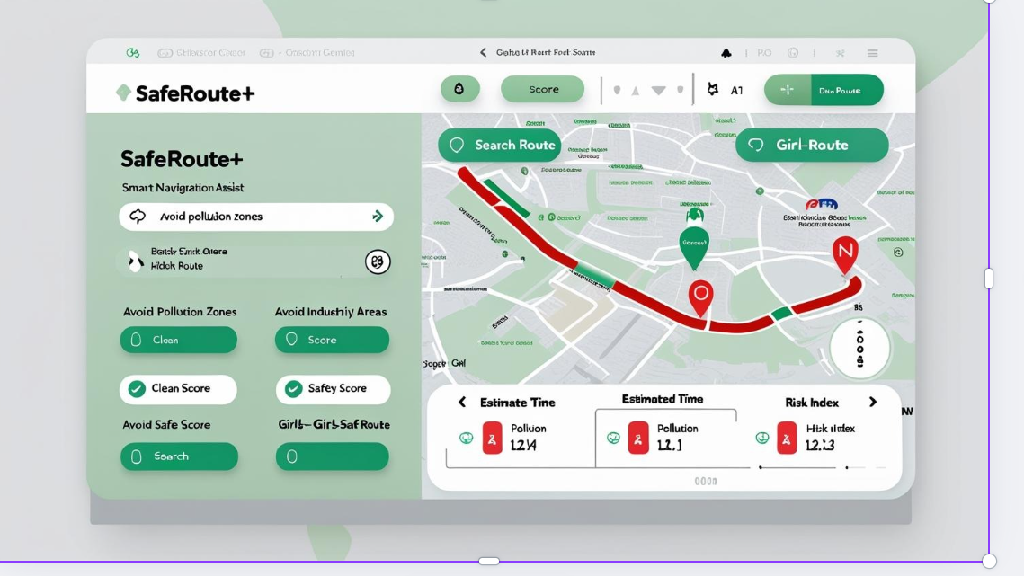Click the red map pin marked N
The image size is (1024, 576).
(844, 253)
